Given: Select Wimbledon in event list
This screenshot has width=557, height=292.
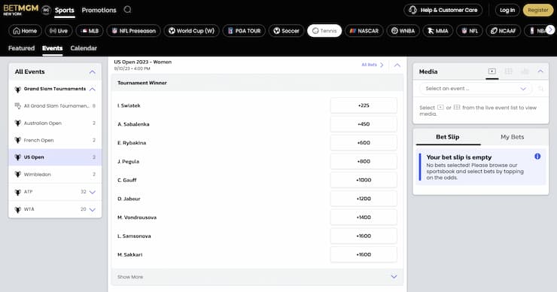Looking at the screenshot, I should [55, 174].
